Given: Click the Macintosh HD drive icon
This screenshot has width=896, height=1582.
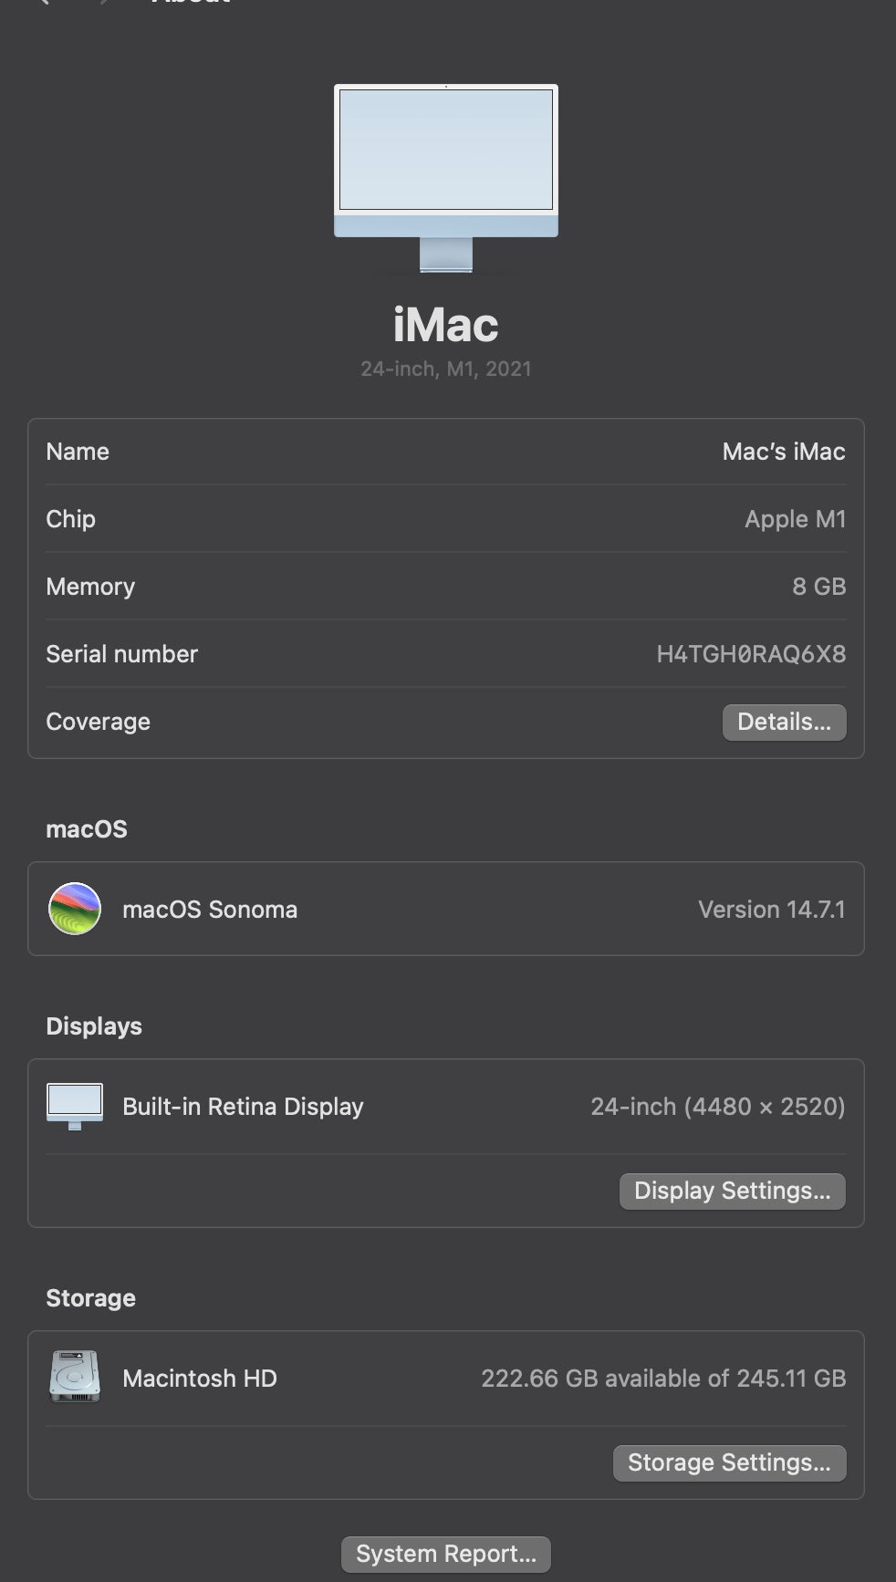Looking at the screenshot, I should click(x=75, y=1377).
